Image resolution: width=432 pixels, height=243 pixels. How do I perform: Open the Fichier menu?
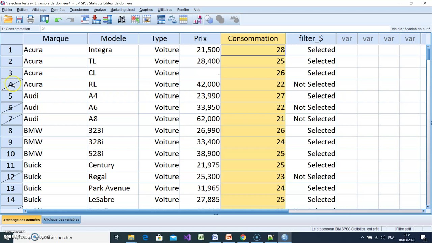pyautogui.click(x=7, y=10)
